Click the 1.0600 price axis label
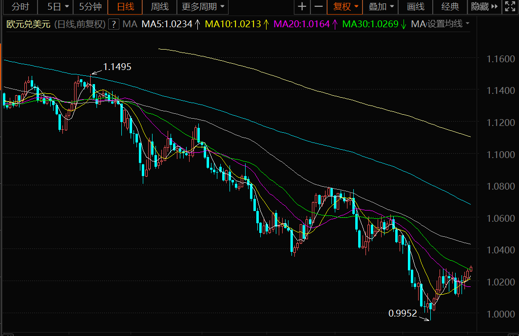 pos(500,218)
